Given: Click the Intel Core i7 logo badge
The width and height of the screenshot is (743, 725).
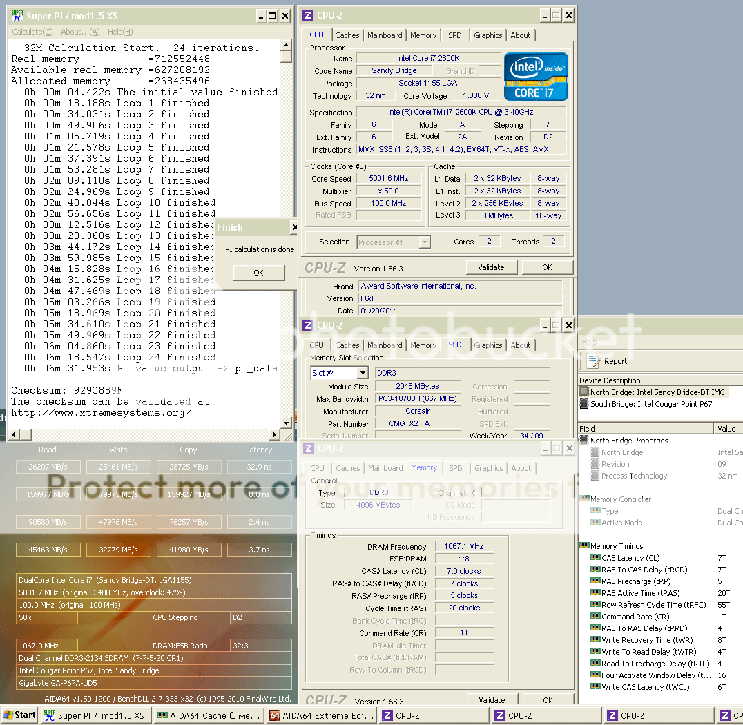Looking at the screenshot, I should pyautogui.click(x=536, y=76).
